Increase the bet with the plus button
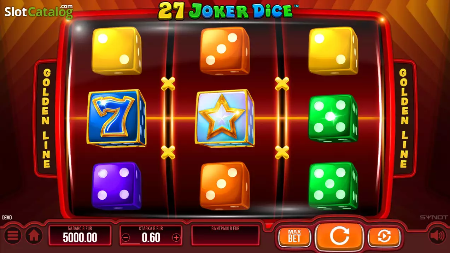The height and width of the screenshot is (253, 450). point(176,238)
